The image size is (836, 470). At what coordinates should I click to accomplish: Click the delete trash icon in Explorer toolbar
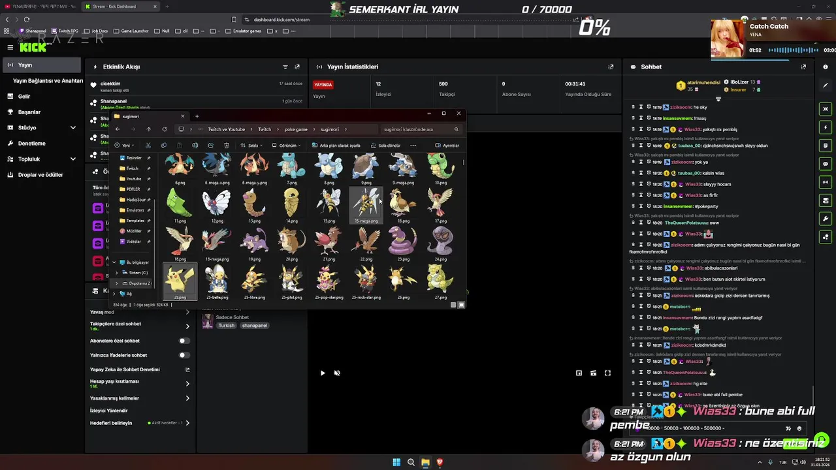click(227, 146)
